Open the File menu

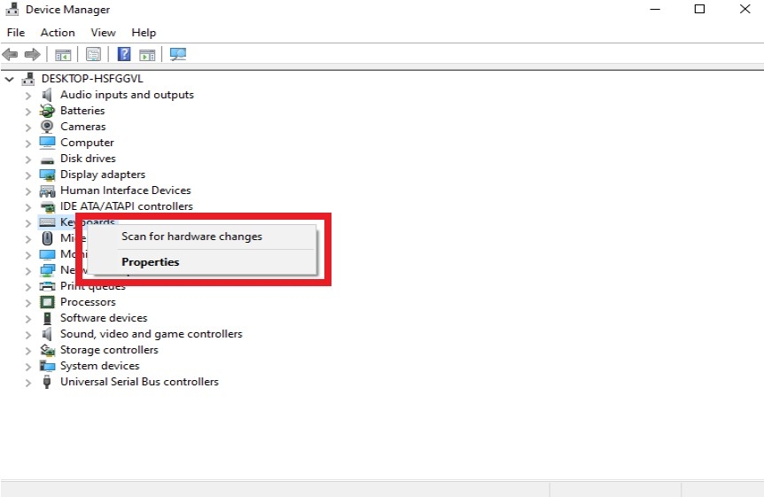pos(16,33)
